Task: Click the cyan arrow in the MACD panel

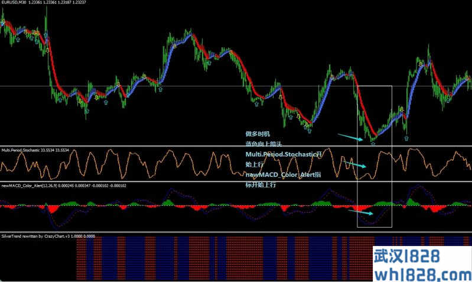Action: click(x=360, y=212)
